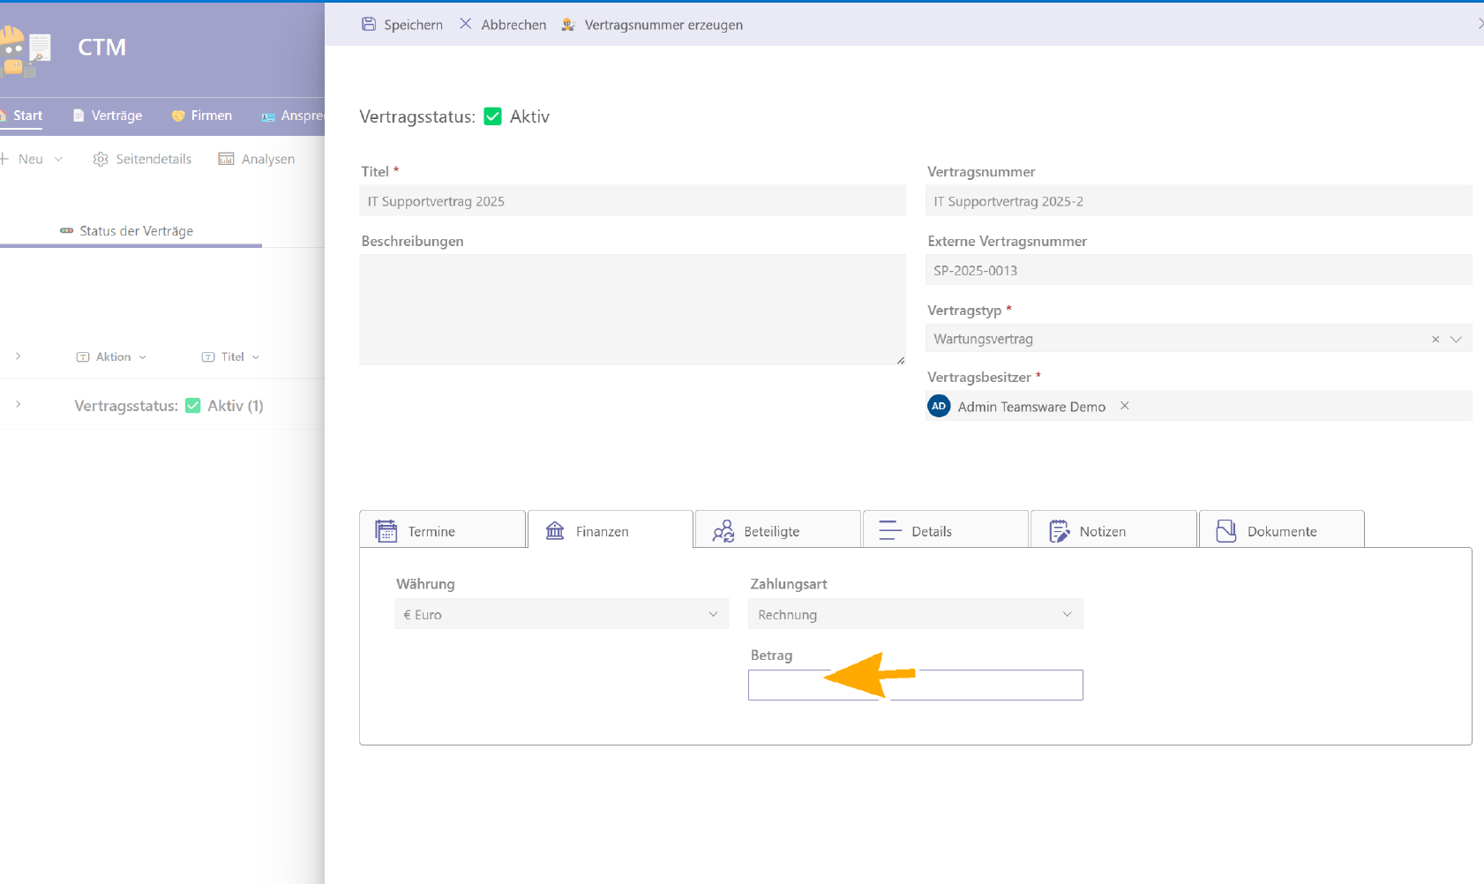Expand the Vertragstyp dropdown arrow
This screenshot has height=884, width=1484.
point(1456,339)
